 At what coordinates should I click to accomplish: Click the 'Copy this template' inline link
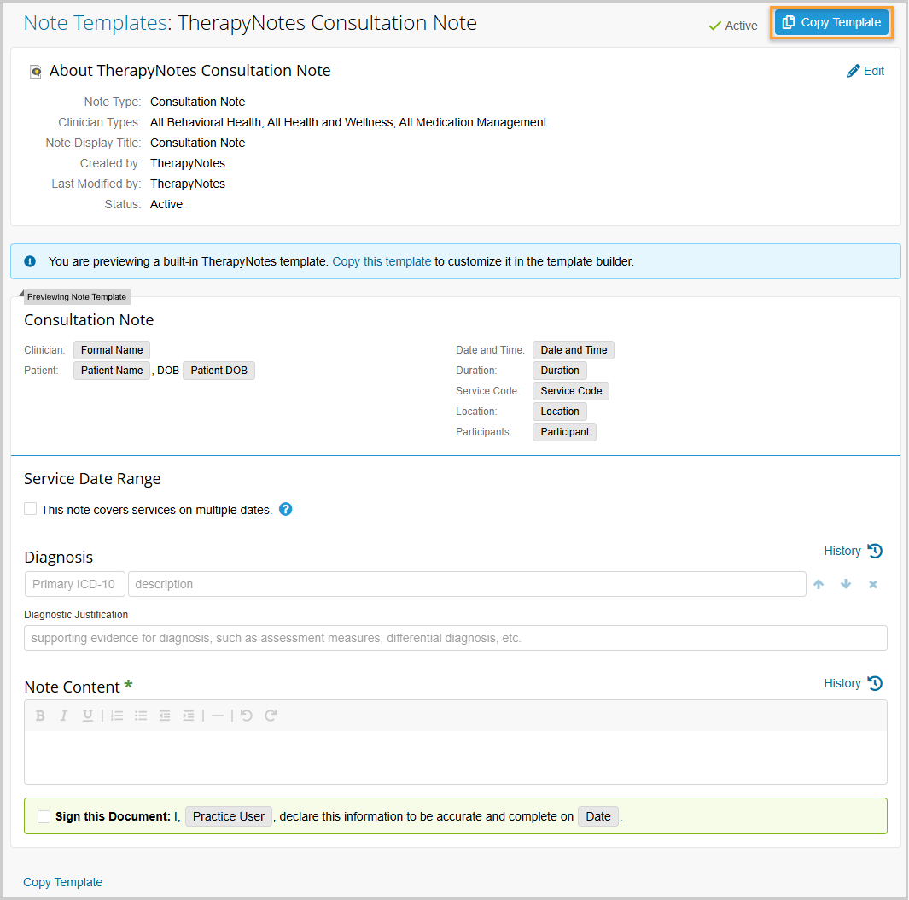(382, 261)
